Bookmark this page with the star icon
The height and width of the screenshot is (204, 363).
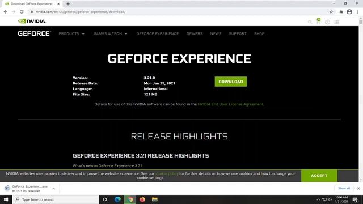(x=331, y=12)
